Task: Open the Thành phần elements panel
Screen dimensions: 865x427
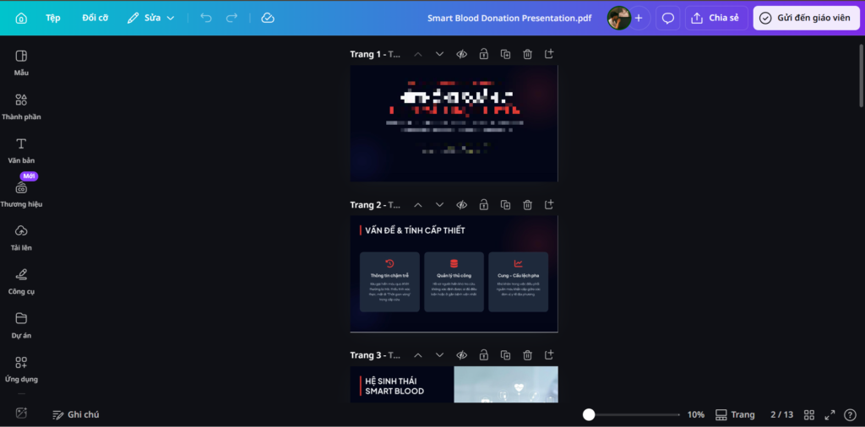Action: tap(21, 105)
